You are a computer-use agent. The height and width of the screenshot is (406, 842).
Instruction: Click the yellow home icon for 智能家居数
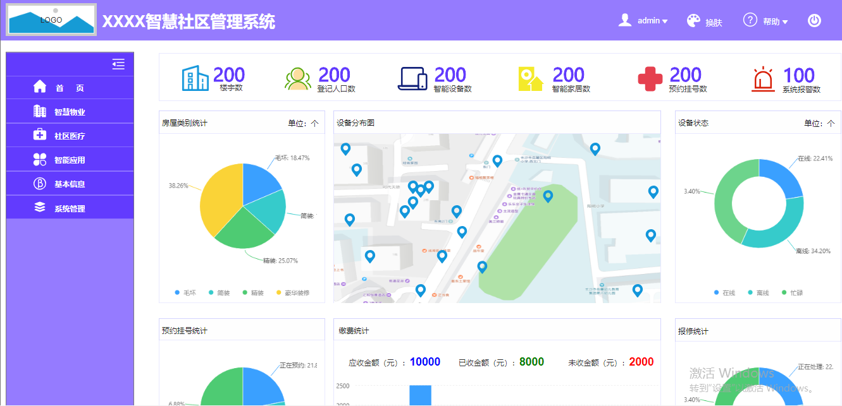(x=531, y=78)
